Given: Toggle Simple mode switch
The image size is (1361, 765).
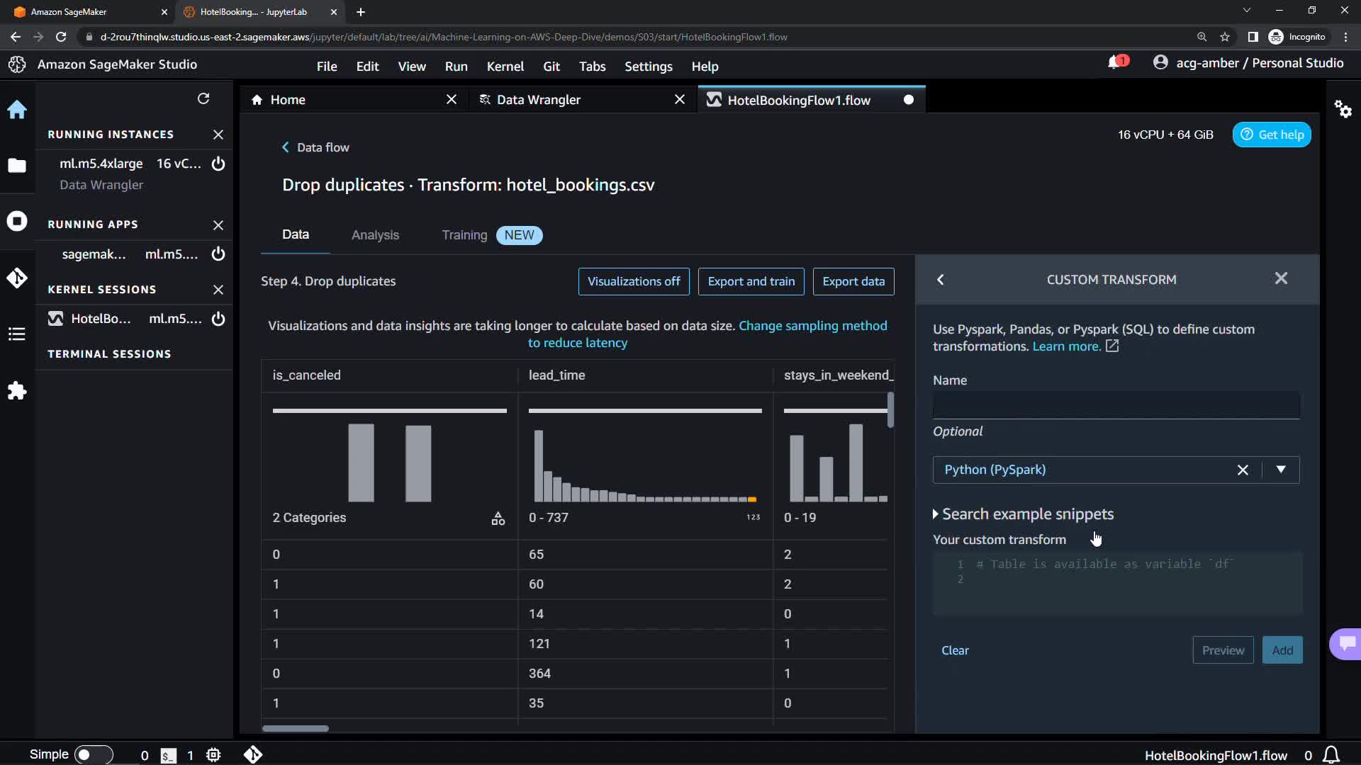Looking at the screenshot, I should [93, 754].
